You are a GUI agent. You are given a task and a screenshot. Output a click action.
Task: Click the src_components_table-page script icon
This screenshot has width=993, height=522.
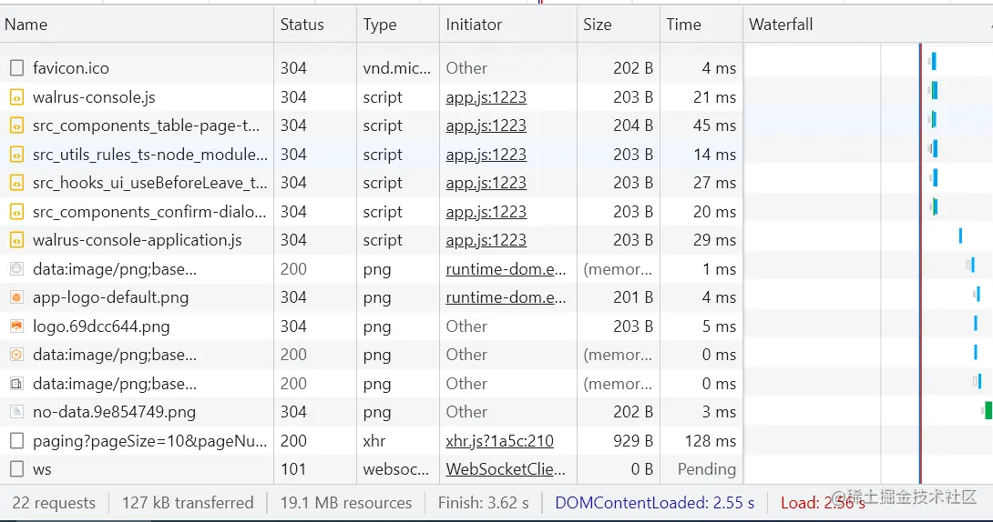click(x=17, y=125)
